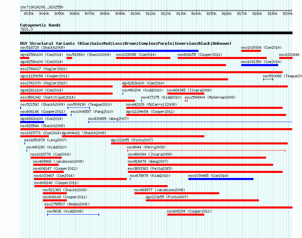
Task: Click the nsv518729 (Shaikh2009) variant label
Action: 43,47
